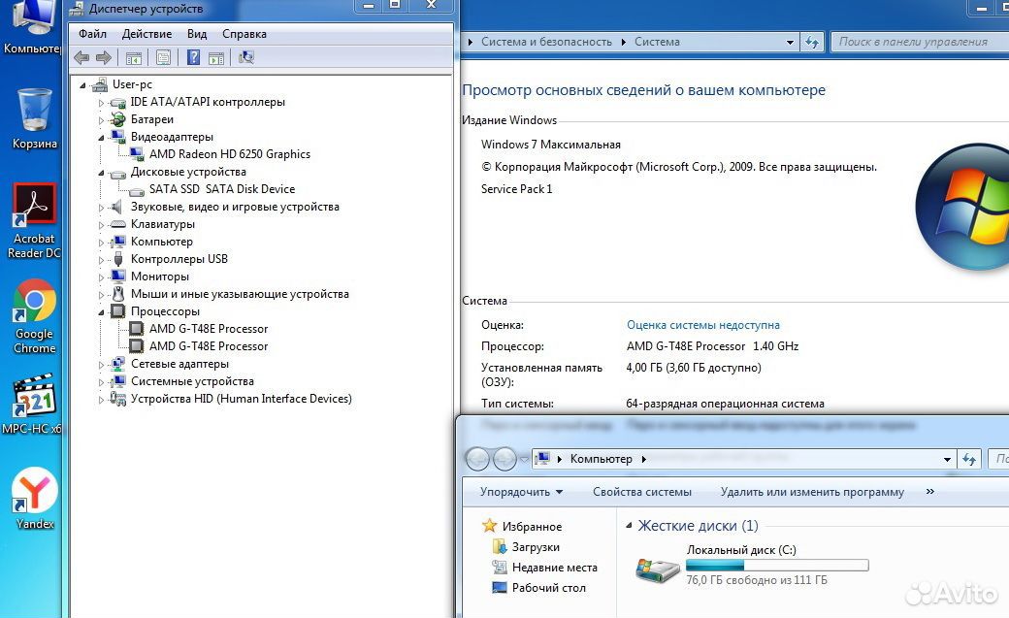Open Недавние места in navigation pane
Image resolution: width=1009 pixels, height=618 pixels.
pyautogui.click(x=554, y=568)
